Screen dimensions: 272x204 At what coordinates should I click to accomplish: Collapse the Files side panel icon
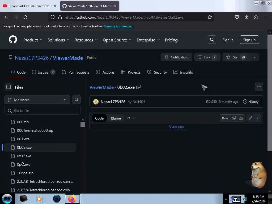[8, 87]
